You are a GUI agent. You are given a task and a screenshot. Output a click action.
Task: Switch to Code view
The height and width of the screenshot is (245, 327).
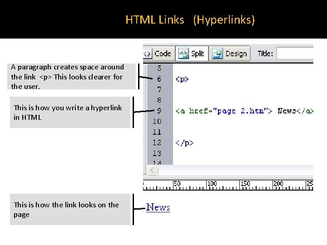coord(159,54)
